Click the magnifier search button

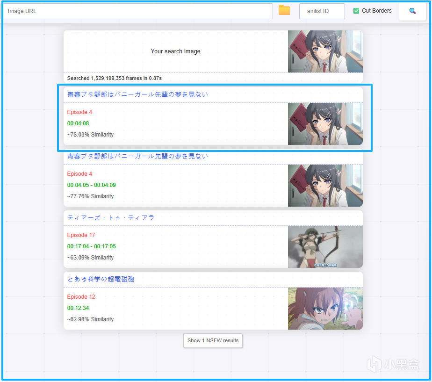pyautogui.click(x=412, y=11)
